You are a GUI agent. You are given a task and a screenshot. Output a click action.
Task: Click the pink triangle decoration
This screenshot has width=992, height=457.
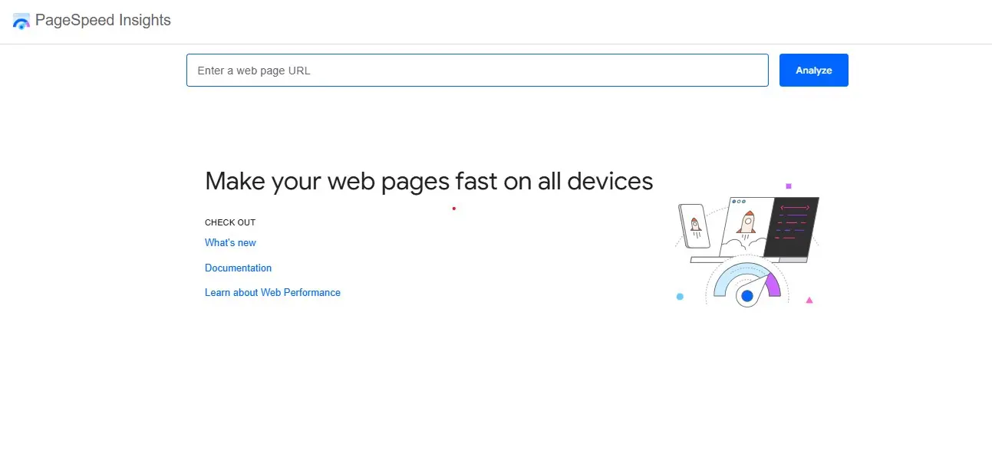[809, 300]
